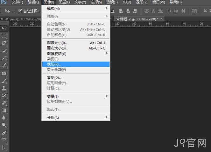
Task: Select the Eyedropper tool
Action: point(4,65)
